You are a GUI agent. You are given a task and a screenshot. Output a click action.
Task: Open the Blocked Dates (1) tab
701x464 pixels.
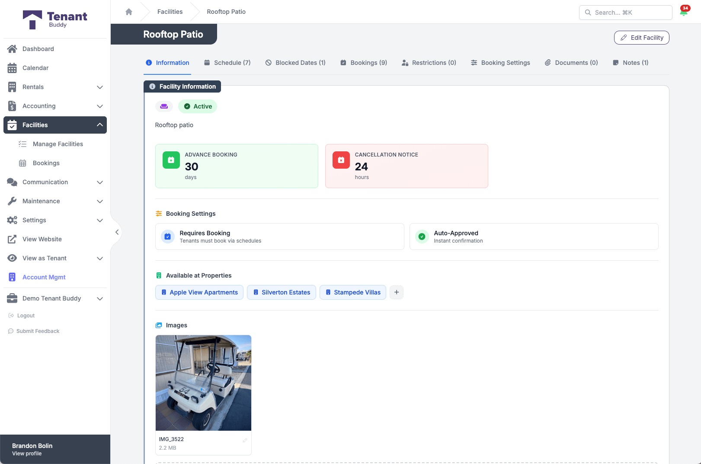pos(295,63)
